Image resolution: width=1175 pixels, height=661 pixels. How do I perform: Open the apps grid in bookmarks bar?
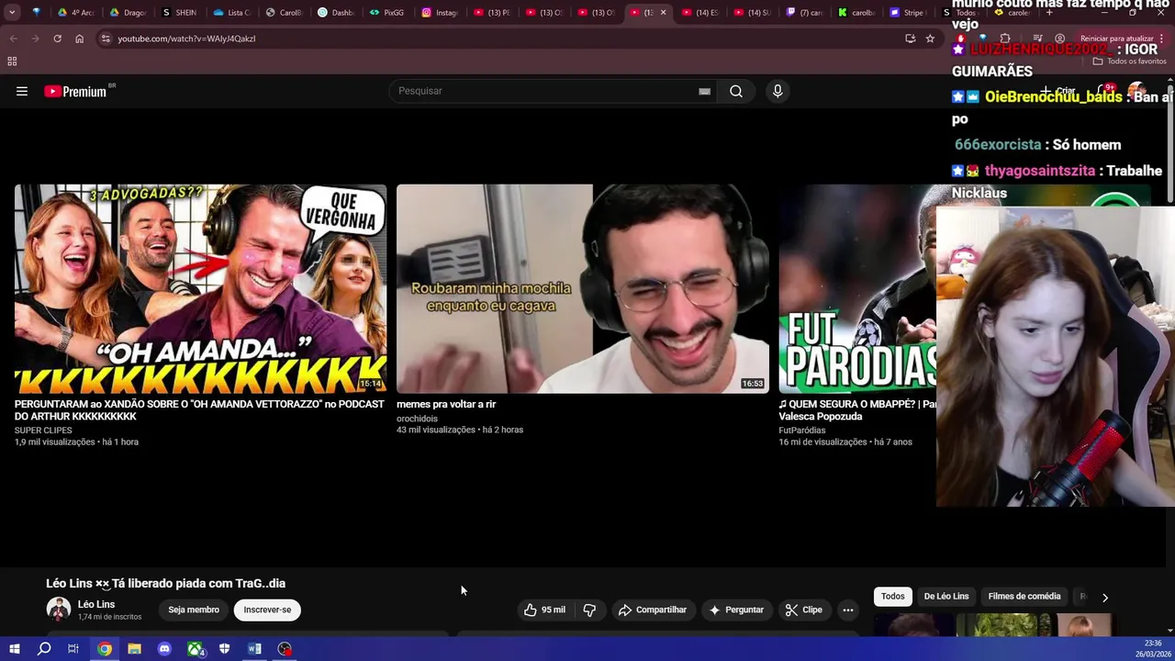[x=12, y=62]
